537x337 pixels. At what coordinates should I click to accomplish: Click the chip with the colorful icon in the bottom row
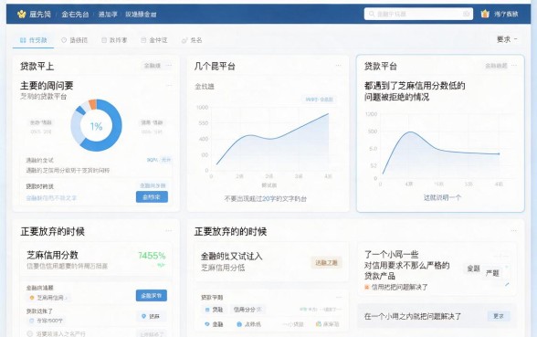tap(328, 324)
